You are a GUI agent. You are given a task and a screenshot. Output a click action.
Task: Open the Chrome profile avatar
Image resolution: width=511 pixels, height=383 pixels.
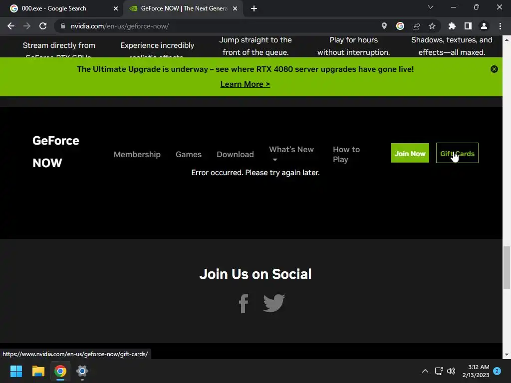[484, 26]
